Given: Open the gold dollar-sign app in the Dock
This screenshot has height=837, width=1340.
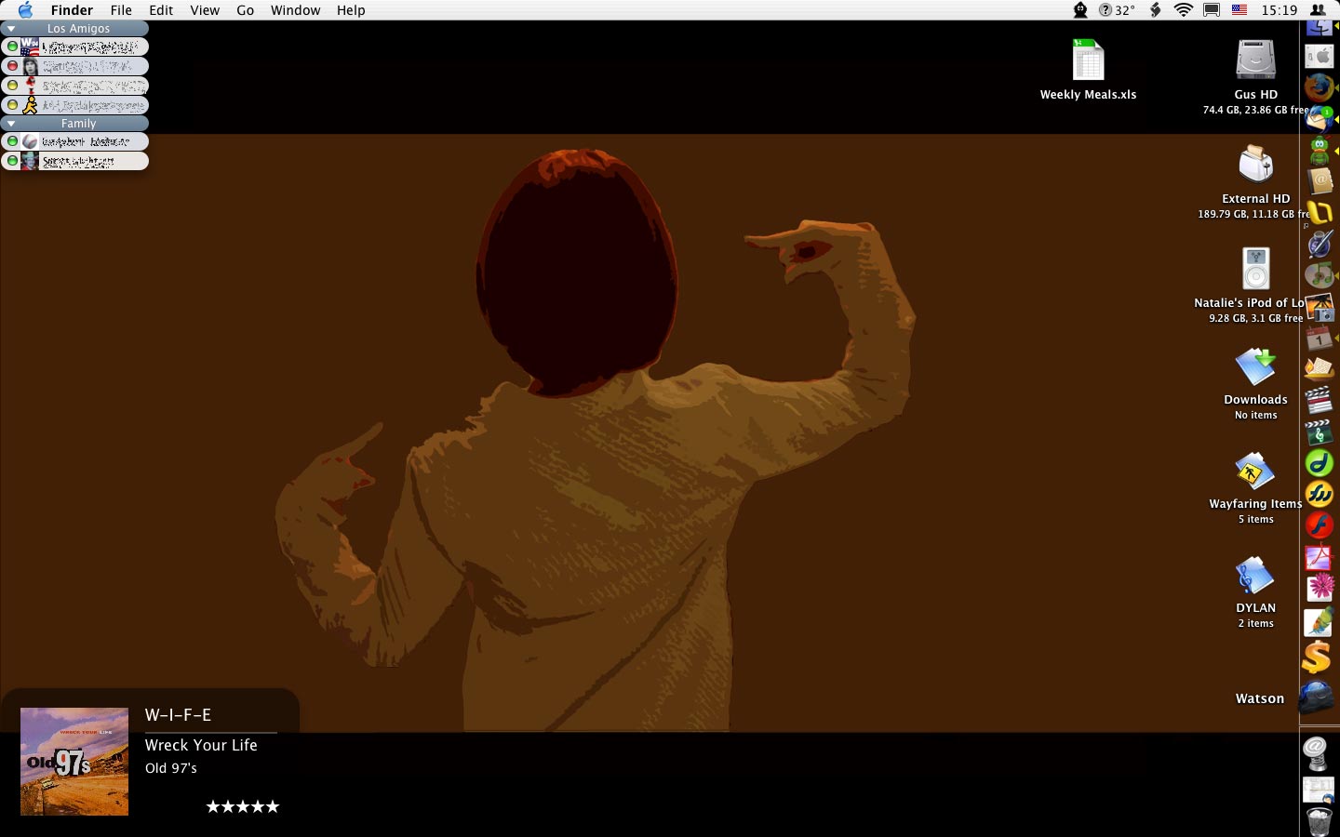Looking at the screenshot, I should pyautogui.click(x=1318, y=657).
